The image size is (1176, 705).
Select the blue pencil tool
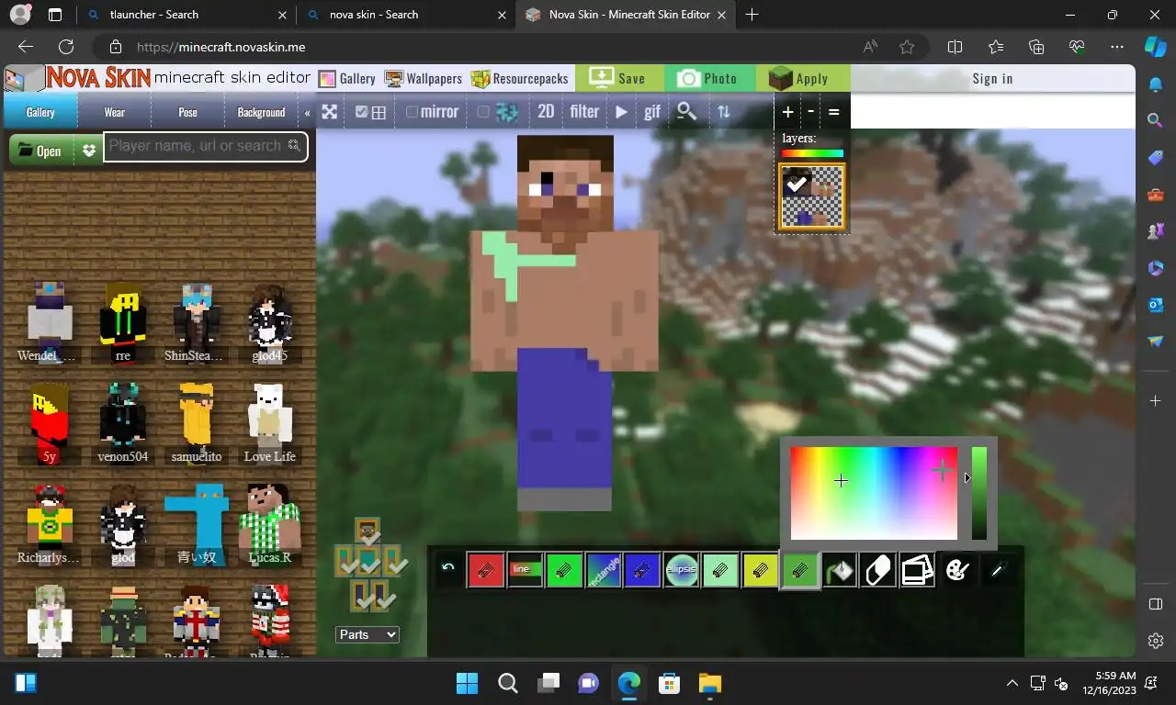pyautogui.click(x=642, y=570)
